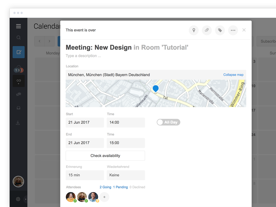Viewport: 276px width, 207px height.
Task: Click the location pin icon in event header
Action: tap(194, 30)
